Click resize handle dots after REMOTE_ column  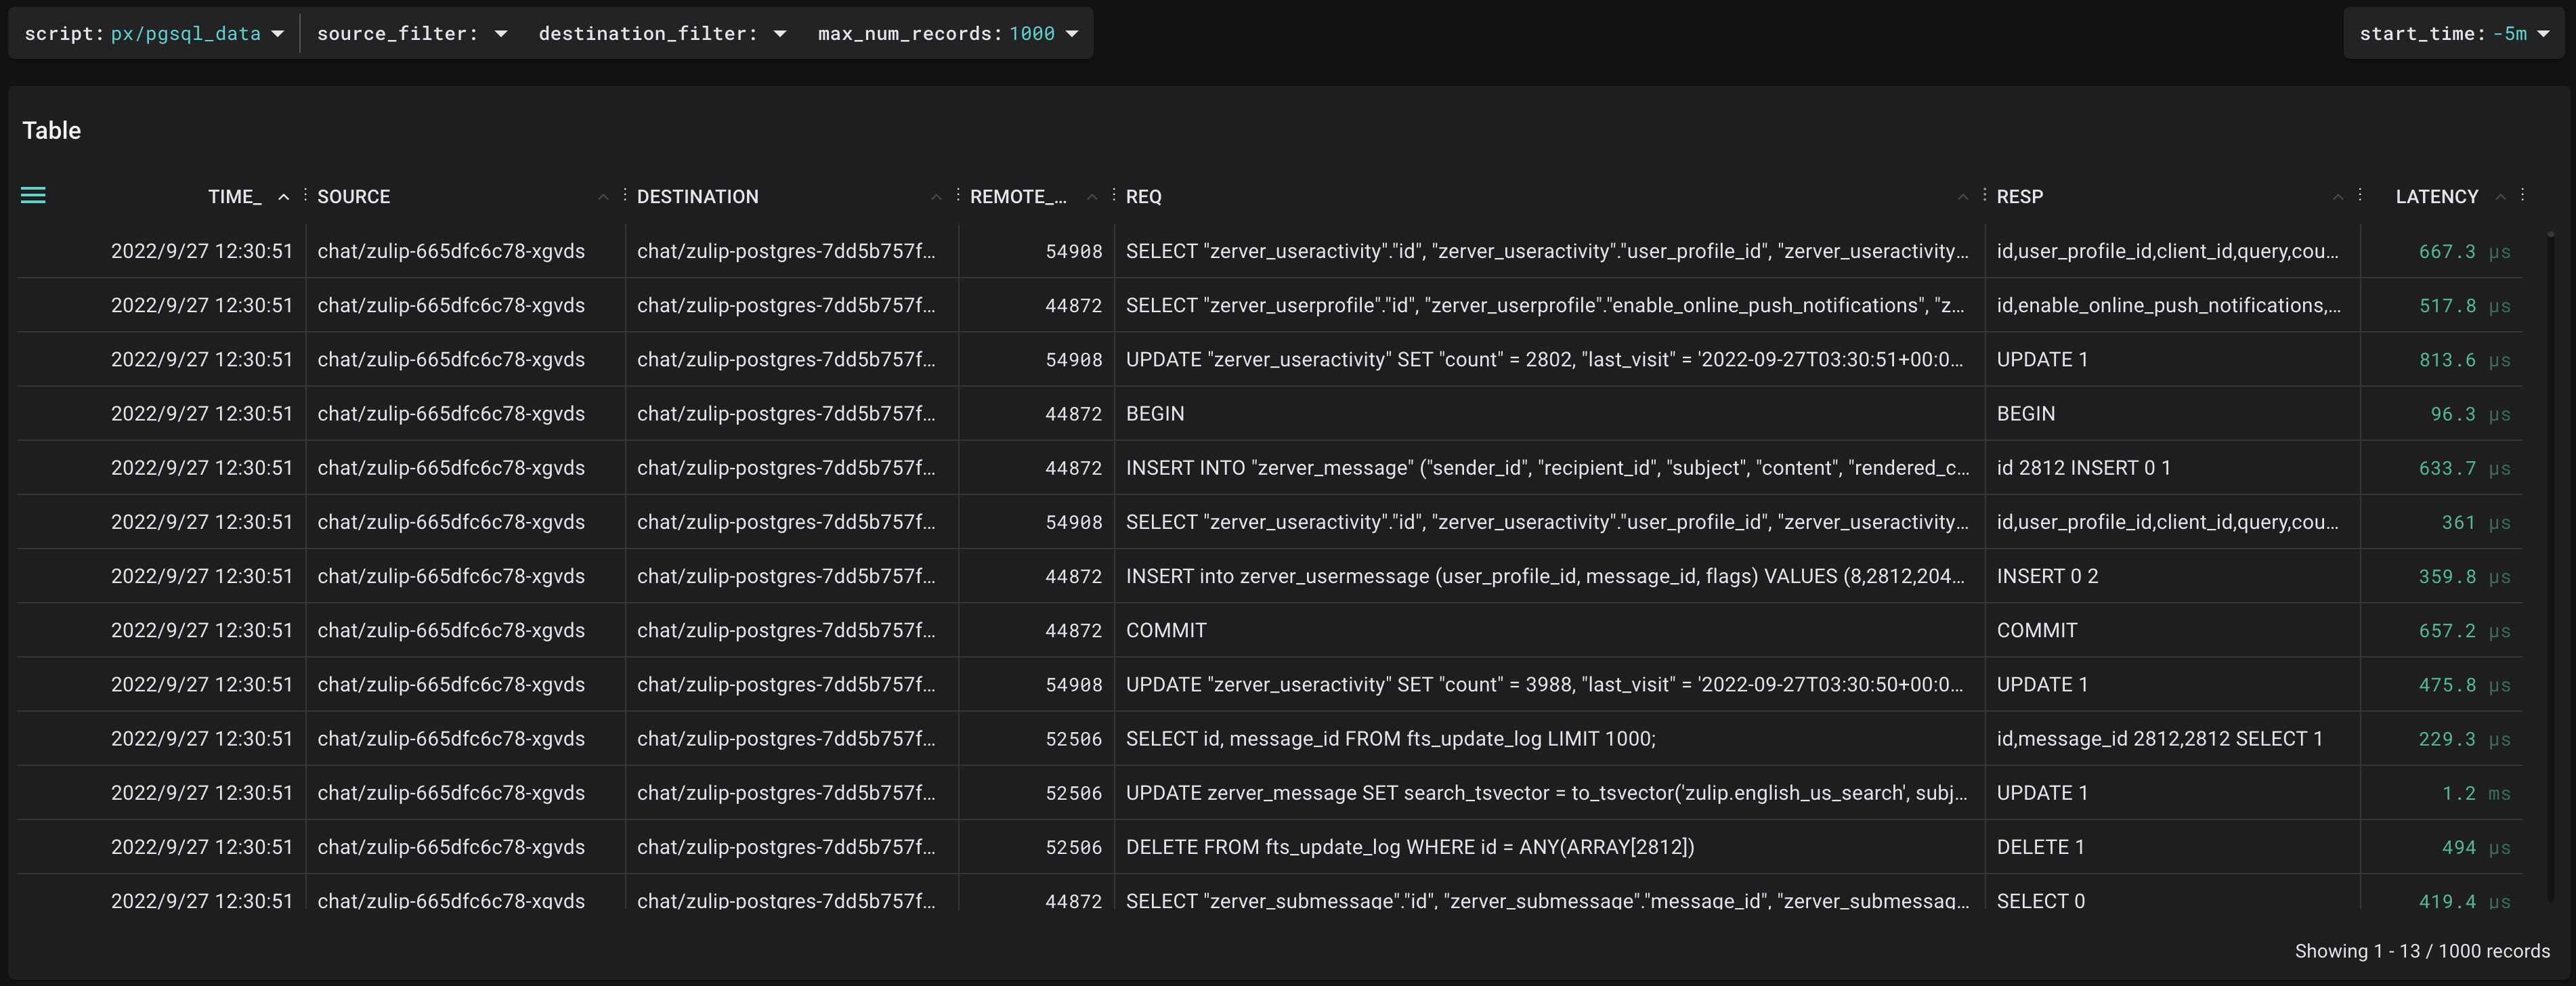1114,195
